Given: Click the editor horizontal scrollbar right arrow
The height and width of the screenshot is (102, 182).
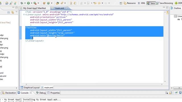Looking at the screenshot, I should pyautogui.click(x=162, y=84).
